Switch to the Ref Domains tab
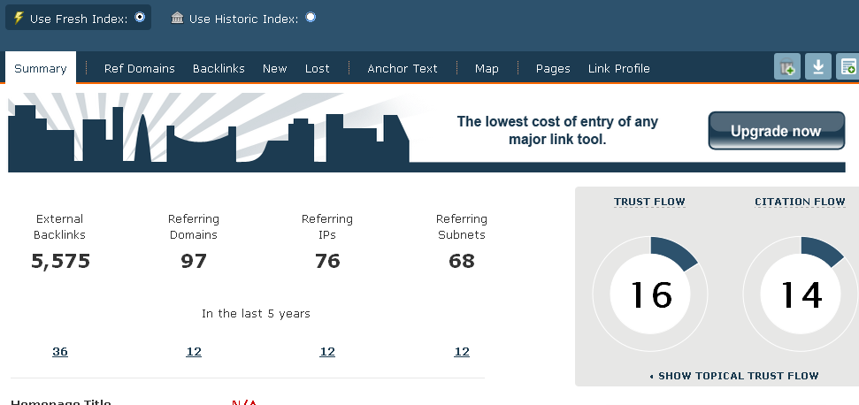The image size is (859, 405). point(139,68)
